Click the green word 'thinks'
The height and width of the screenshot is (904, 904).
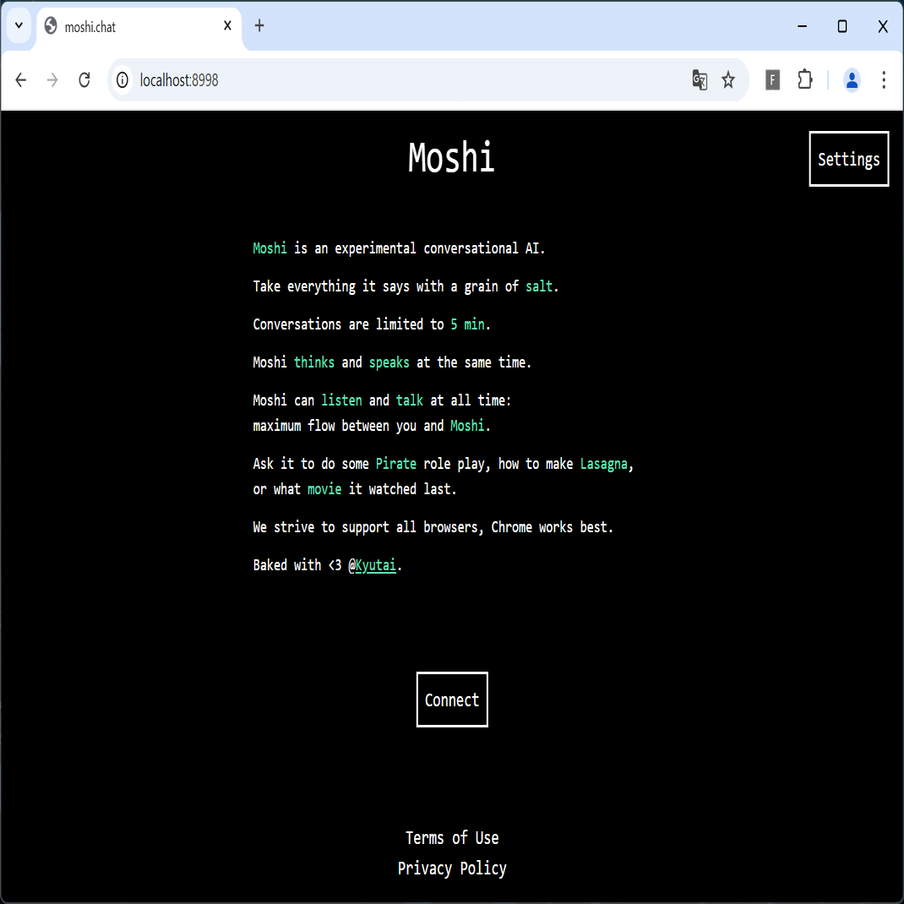314,362
